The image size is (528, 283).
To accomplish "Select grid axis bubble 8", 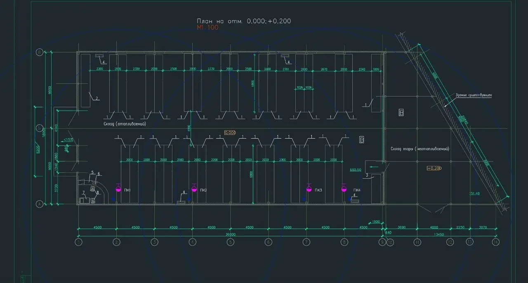I will [x=344, y=242].
